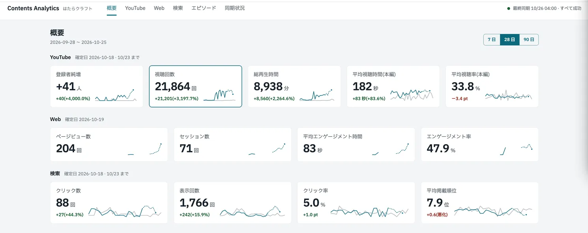Open the ページビュー数 card
The image size is (588, 233).
[x=109, y=145]
